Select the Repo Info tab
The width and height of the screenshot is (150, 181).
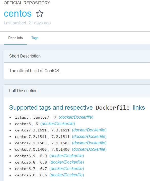[x=15, y=38]
